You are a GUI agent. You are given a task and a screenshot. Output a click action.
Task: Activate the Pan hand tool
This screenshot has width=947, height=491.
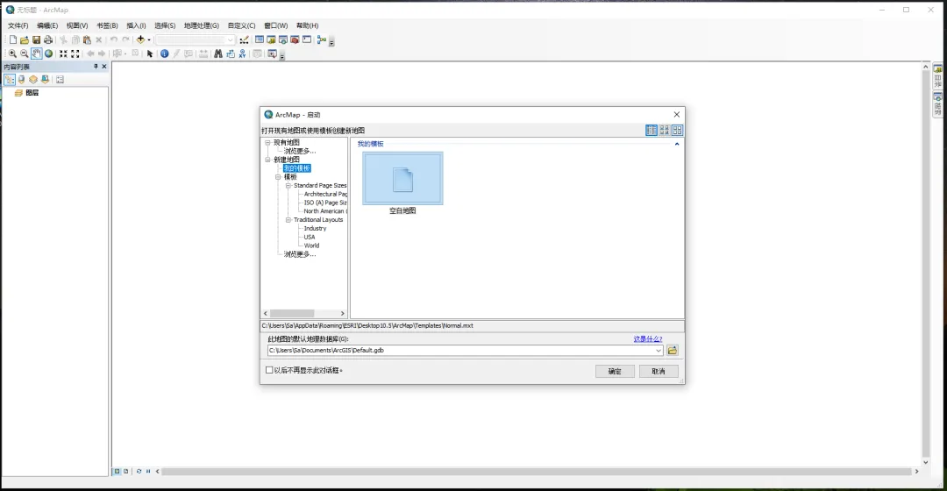tap(36, 53)
